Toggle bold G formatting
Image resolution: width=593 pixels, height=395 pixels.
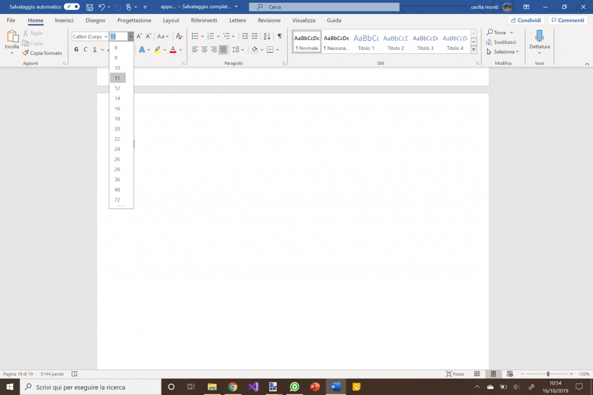[x=76, y=50]
